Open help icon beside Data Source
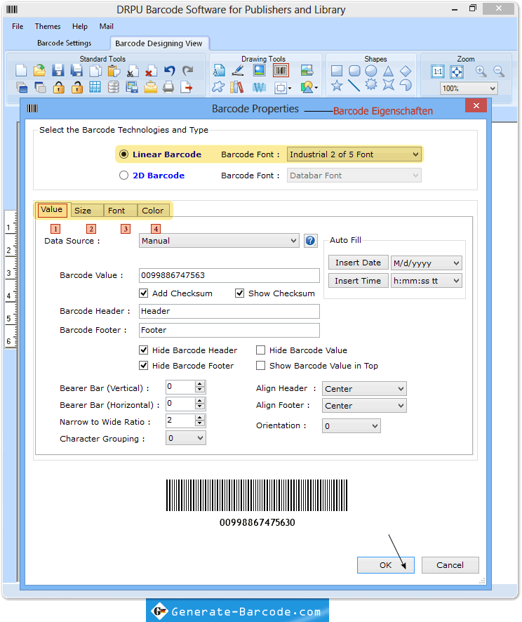The height and width of the screenshot is (622, 522). (310, 240)
